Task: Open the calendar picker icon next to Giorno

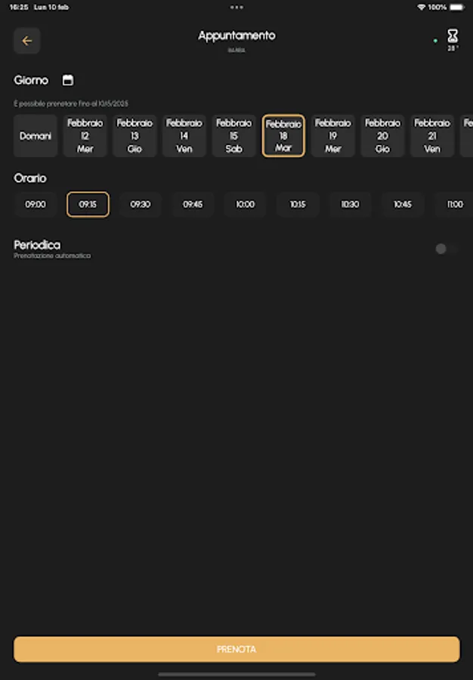Action: click(68, 80)
